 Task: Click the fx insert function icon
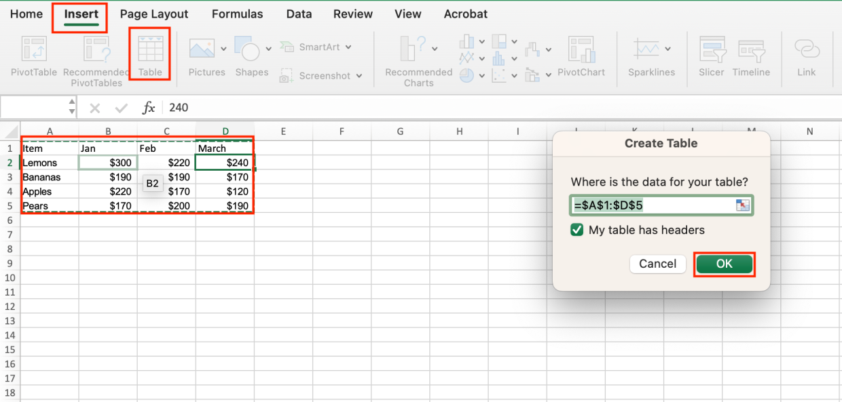(149, 108)
